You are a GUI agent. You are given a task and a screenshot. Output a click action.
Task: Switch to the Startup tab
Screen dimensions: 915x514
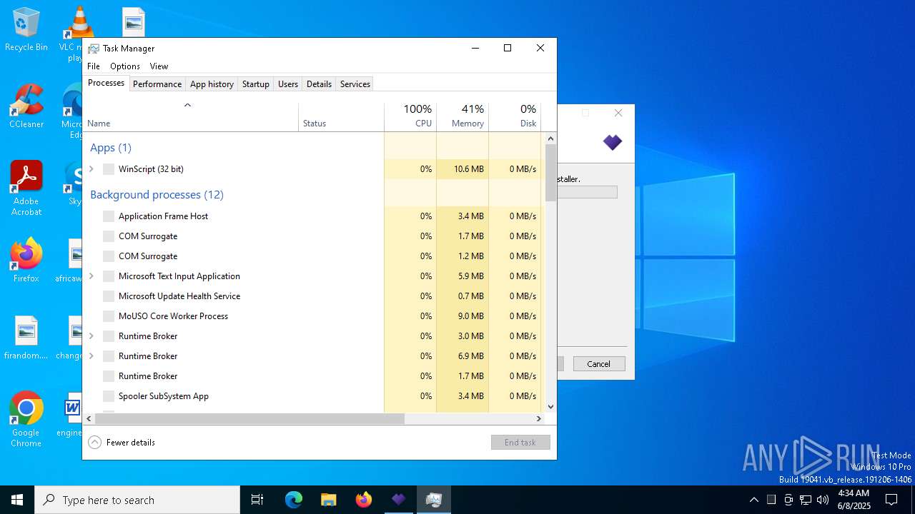(x=255, y=84)
